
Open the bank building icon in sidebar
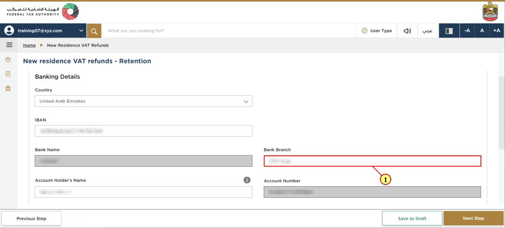[x=8, y=88]
